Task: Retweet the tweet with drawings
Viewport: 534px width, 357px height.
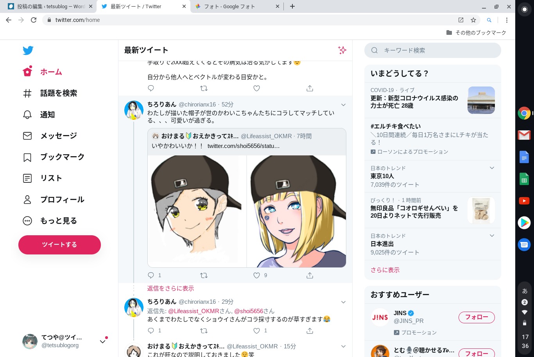Action: click(x=204, y=275)
